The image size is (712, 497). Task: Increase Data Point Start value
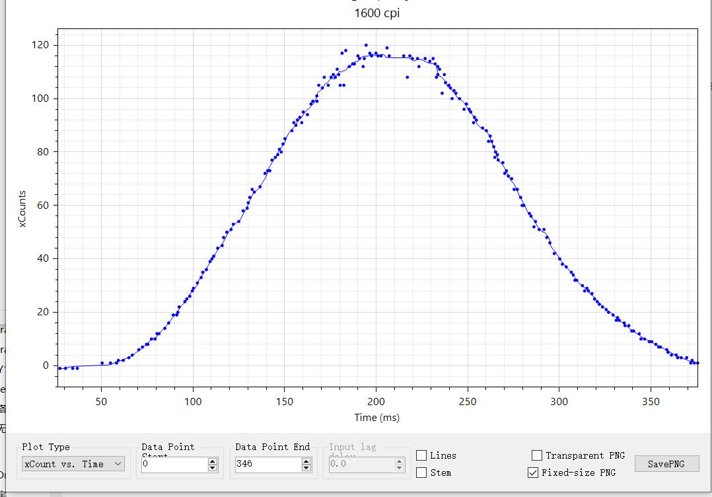213,461
